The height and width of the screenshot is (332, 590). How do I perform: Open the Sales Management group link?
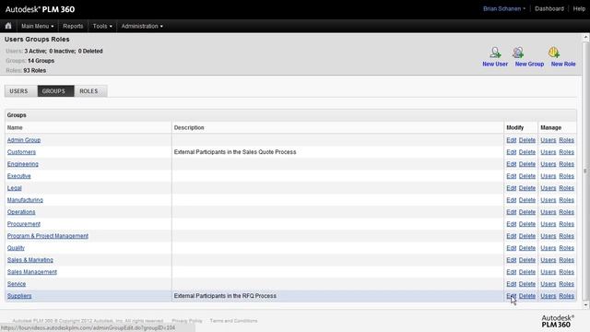click(32, 272)
